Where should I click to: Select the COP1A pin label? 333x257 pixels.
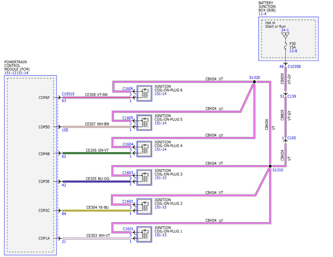coord(44,238)
